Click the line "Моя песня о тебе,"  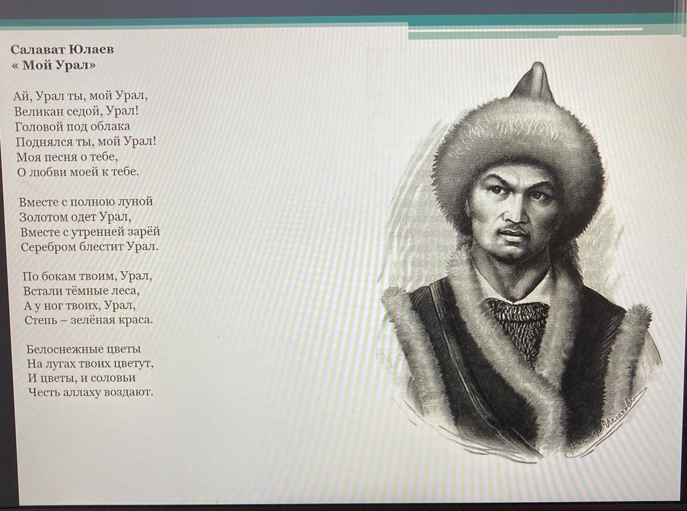point(67,157)
